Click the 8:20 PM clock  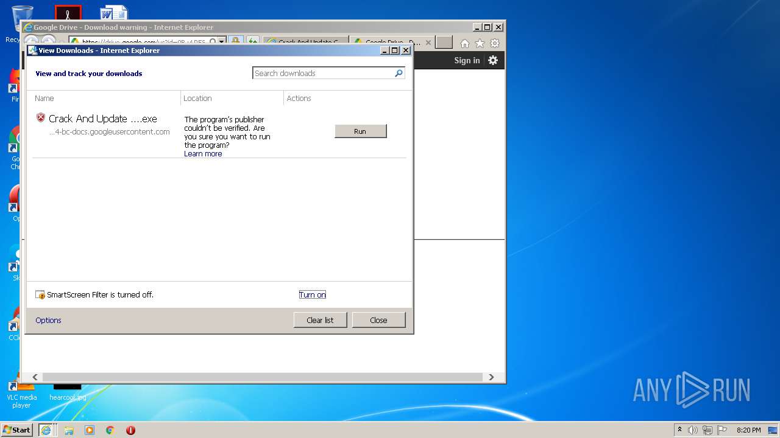[x=748, y=430]
